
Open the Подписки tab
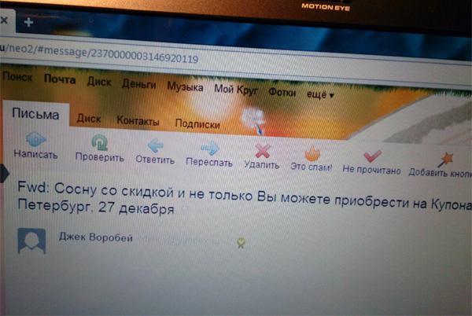pyautogui.click(x=197, y=124)
